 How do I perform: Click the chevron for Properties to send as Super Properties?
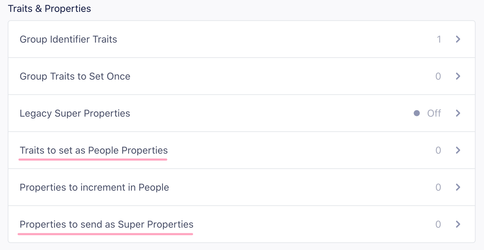458,224
